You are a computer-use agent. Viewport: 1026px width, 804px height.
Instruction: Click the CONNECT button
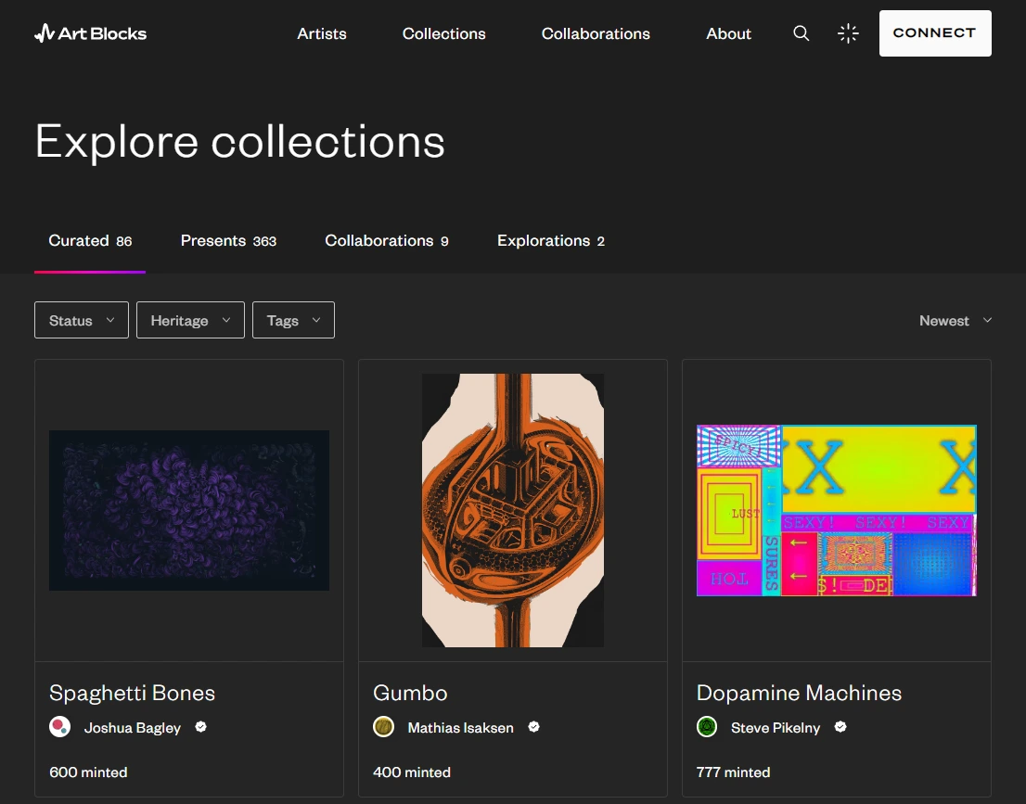pyautogui.click(x=935, y=32)
